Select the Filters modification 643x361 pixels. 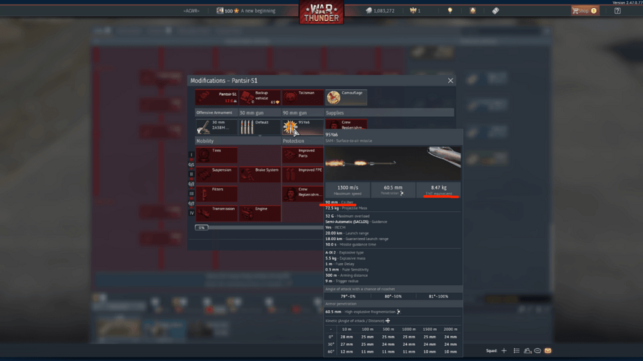217,194
